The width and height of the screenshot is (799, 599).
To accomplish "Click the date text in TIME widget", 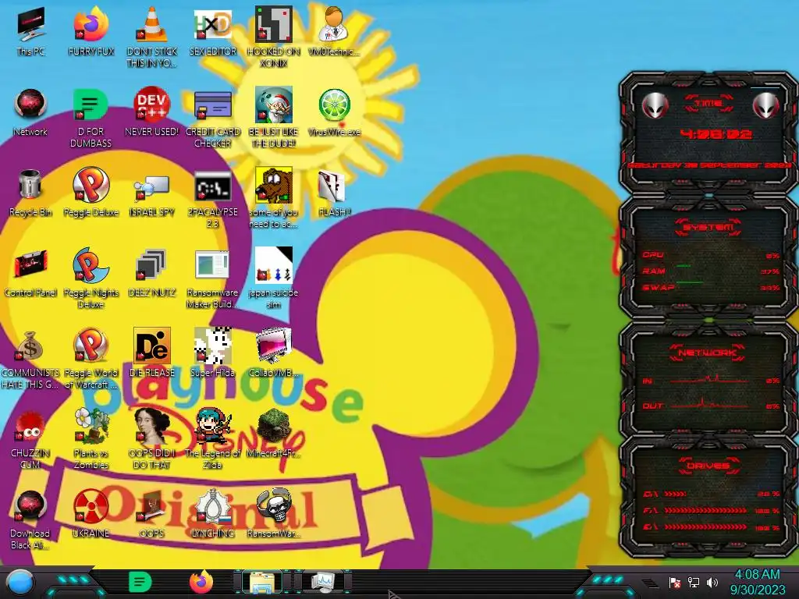I will 708,165.
